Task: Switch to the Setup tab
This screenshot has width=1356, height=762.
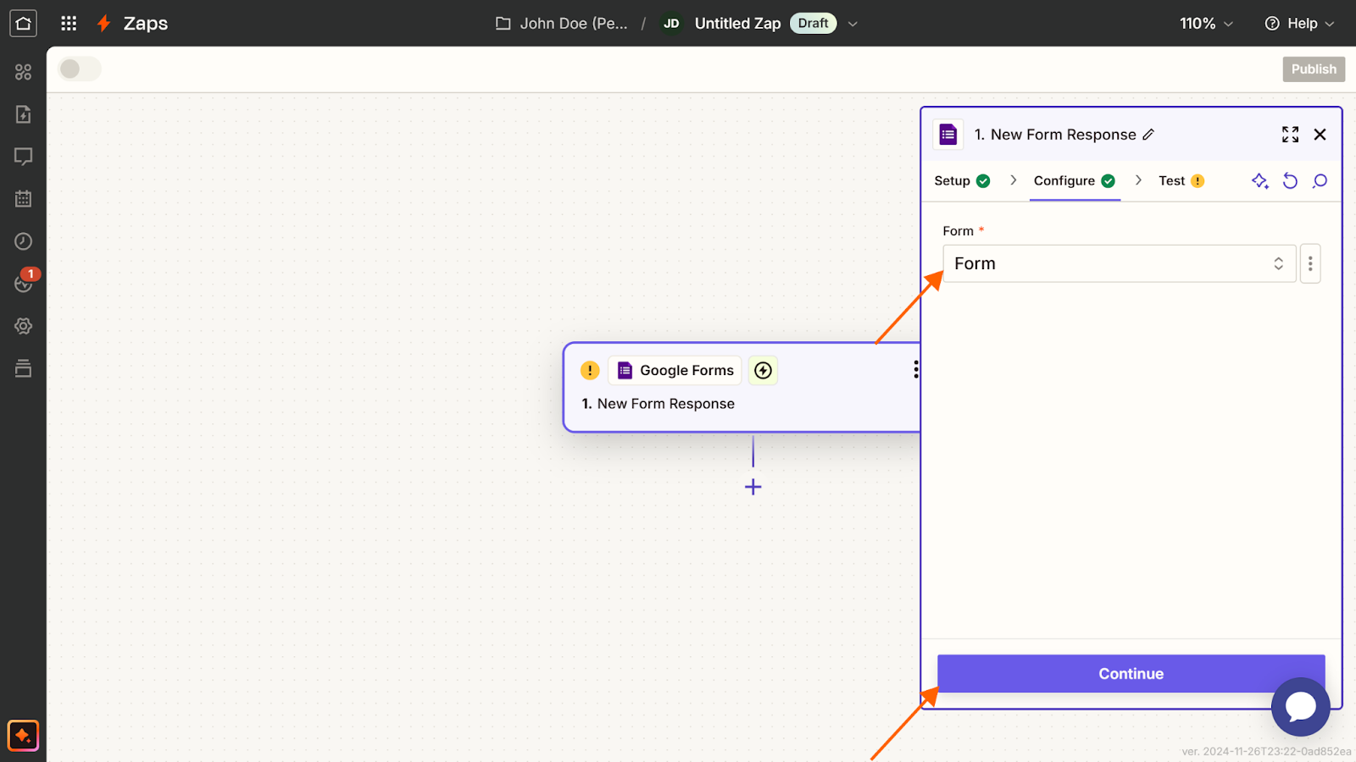Action: (x=961, y=180)
